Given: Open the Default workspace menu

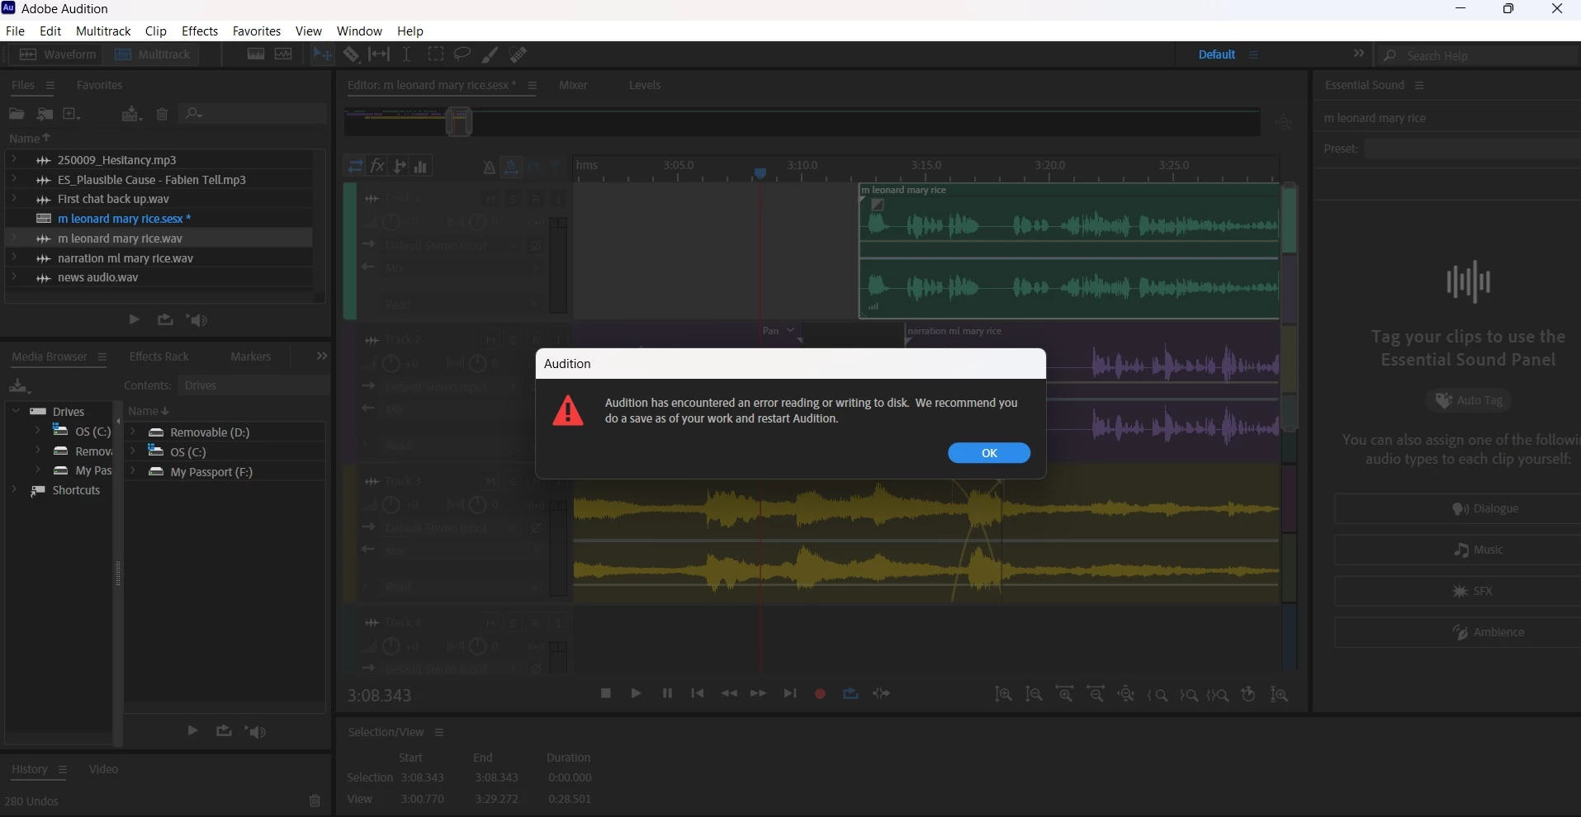Looking at the screenshot, I should [1253, 54].
